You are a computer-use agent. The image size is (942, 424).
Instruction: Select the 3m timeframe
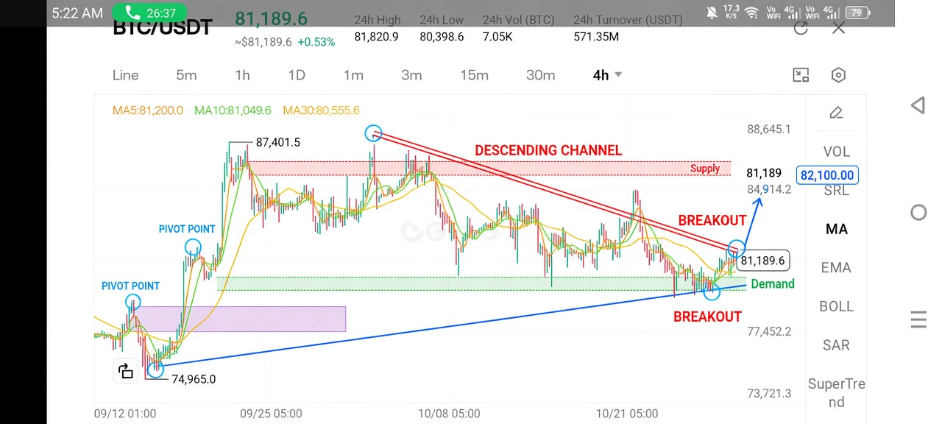411,75
